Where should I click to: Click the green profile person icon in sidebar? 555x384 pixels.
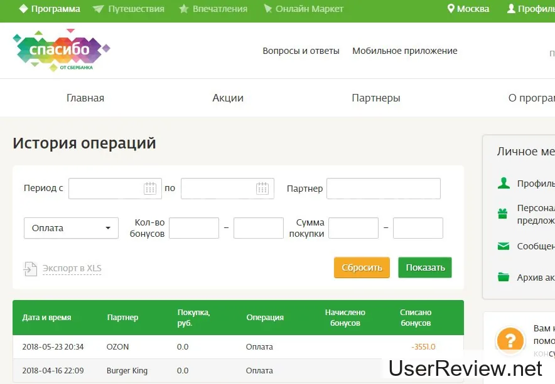(503, 183)
